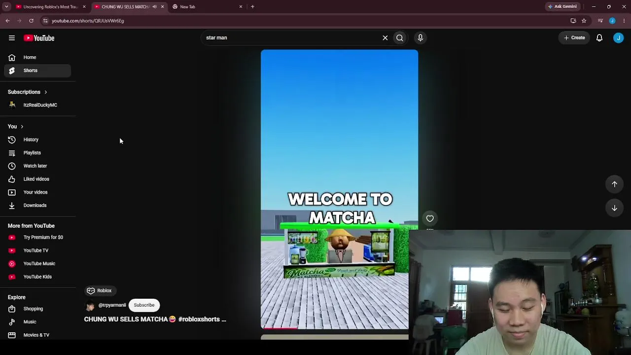
Task: Clear the search text with X
Action: (x=385, y=37)
